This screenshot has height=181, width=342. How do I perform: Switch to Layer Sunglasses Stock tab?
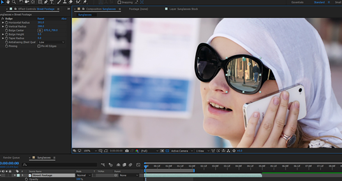point(184,9)
